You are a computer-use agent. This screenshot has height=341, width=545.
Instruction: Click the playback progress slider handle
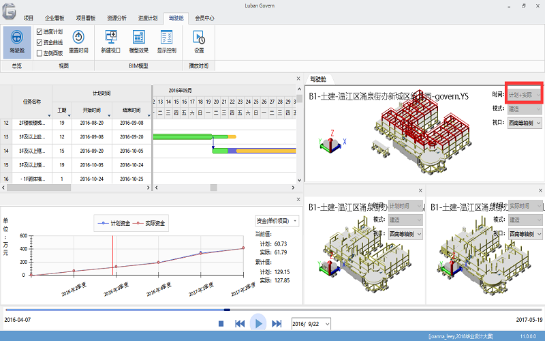coord(227,310)
